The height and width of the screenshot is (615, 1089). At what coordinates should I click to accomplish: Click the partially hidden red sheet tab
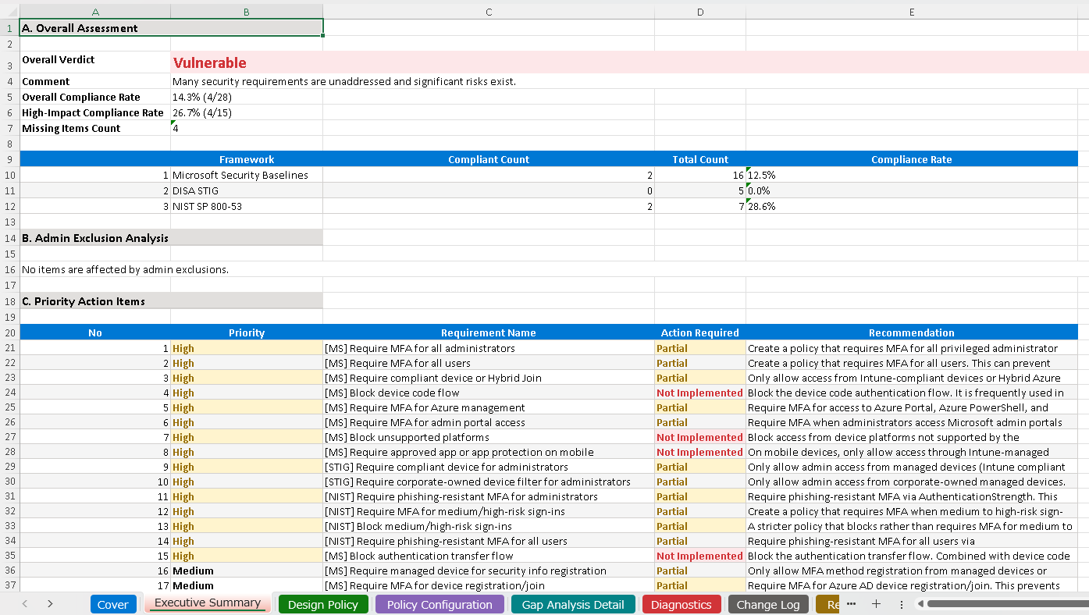(x=830, y=603)
